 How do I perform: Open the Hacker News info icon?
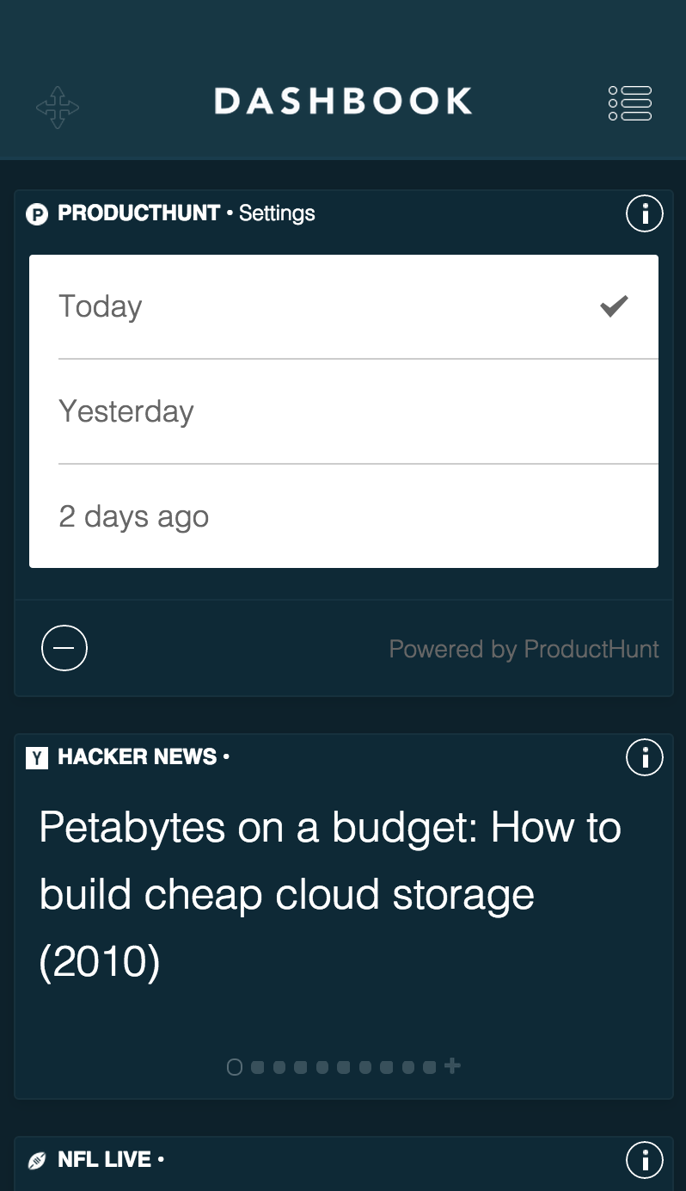(x=645, y=757)
